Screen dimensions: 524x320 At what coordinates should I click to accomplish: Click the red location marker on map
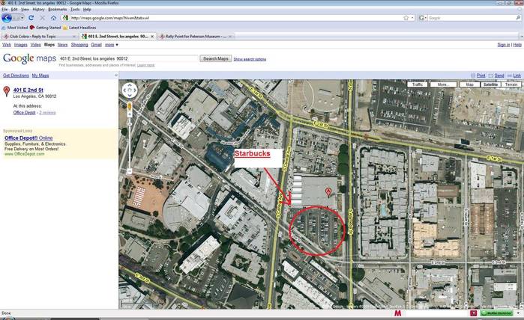click(x=328, y=193)
